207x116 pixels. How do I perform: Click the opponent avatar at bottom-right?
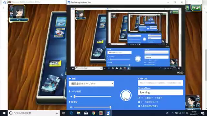191,102
